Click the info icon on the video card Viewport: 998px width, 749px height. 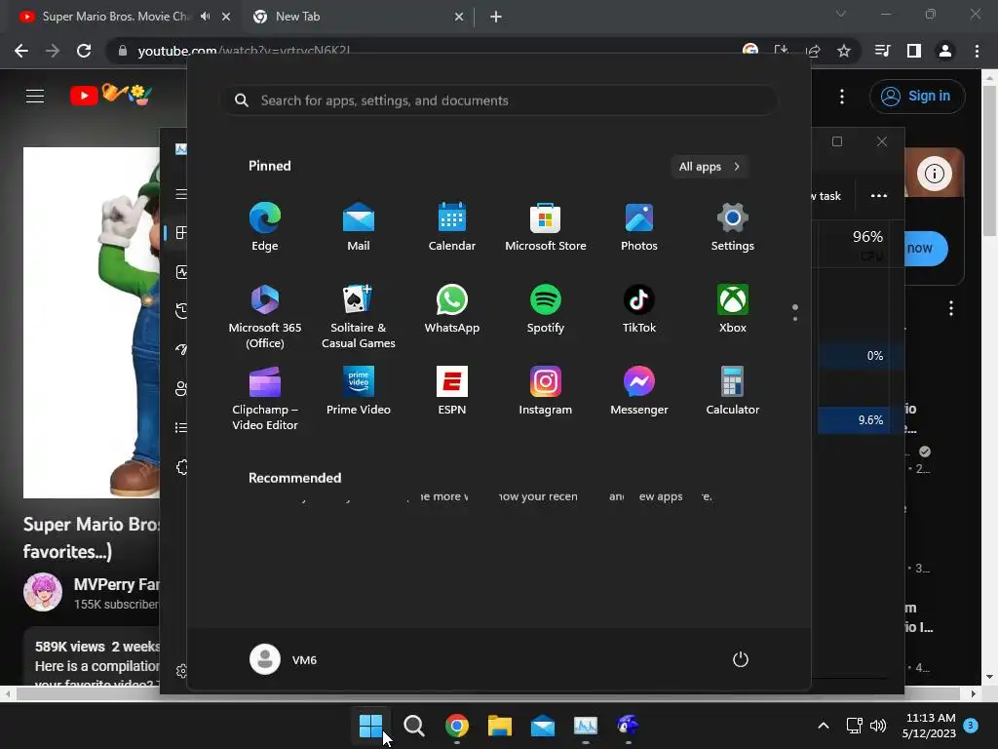coord(935,174)
